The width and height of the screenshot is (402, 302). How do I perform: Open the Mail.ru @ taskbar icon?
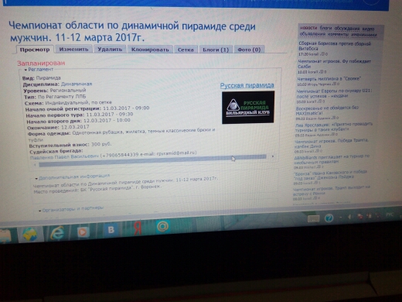point(162,226)
